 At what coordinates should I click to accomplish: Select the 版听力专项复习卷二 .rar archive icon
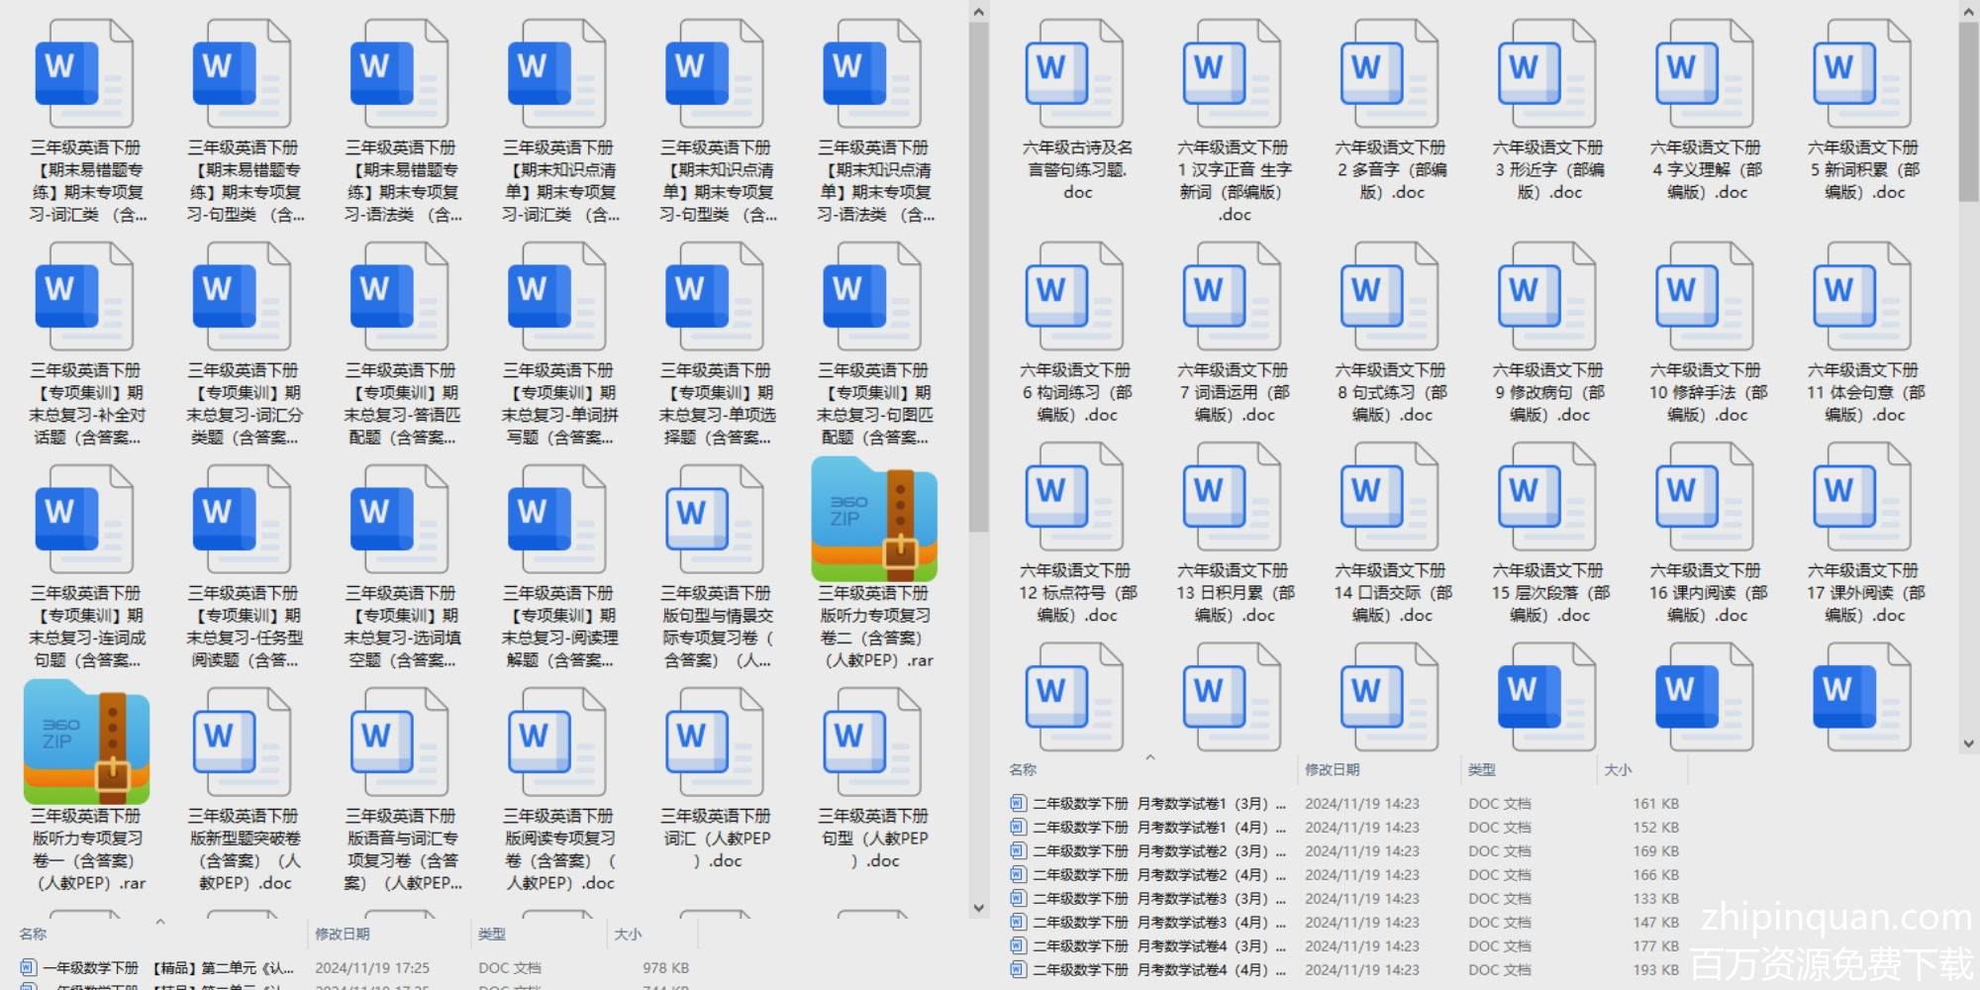pos(873,520)
